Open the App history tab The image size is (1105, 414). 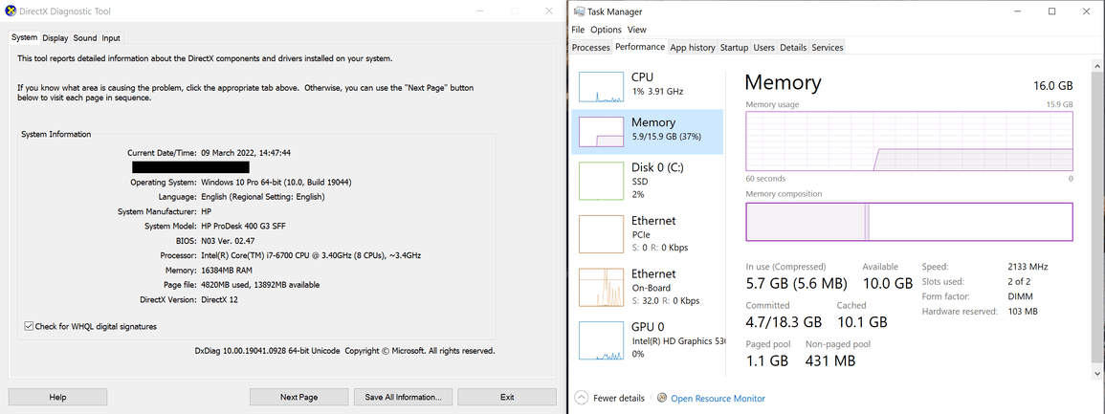pos(693,48)
